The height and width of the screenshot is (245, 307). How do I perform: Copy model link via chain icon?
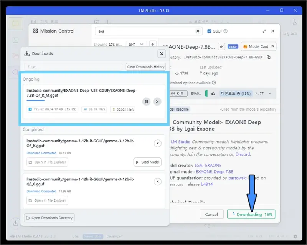221,46
